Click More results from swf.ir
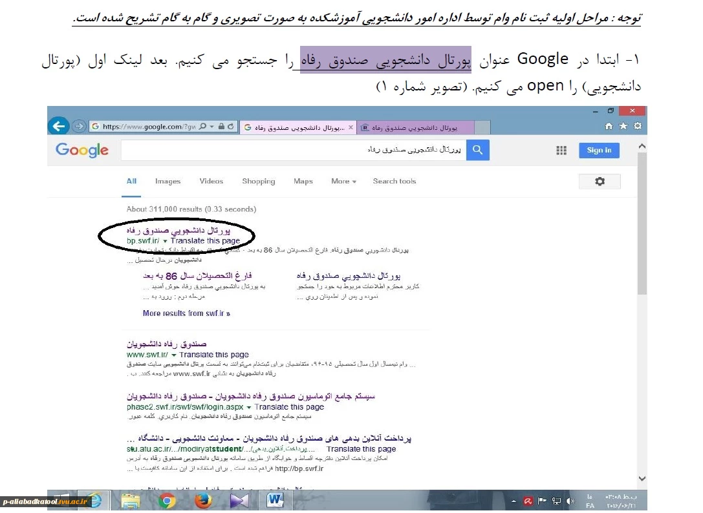 pos(186,313)
